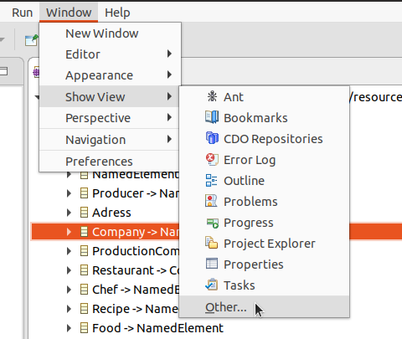Show the Outline view
The height and width of the screenshot is (339, 402).
(265, 181)
